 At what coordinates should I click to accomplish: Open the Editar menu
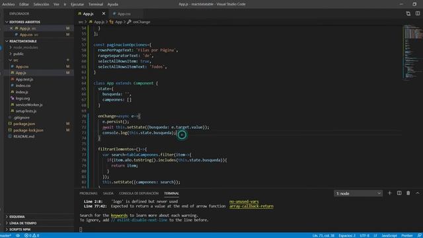pos(24,5)
